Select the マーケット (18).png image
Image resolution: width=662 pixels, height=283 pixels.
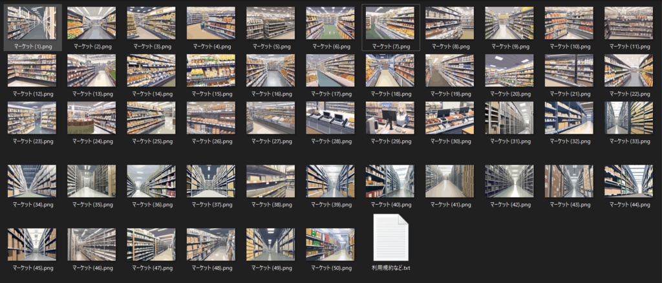[390, 70]
